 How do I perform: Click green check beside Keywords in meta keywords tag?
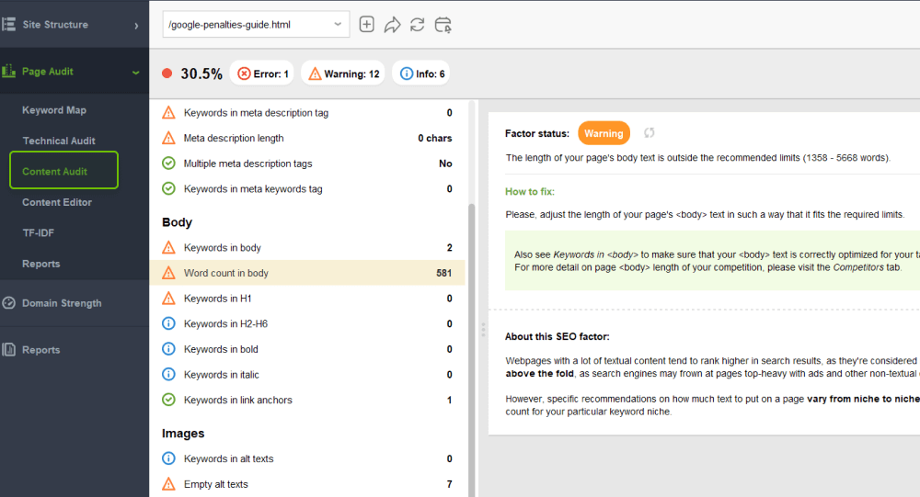tap(168, 188)
